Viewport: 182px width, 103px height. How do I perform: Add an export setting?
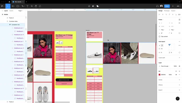coord(179,90)
